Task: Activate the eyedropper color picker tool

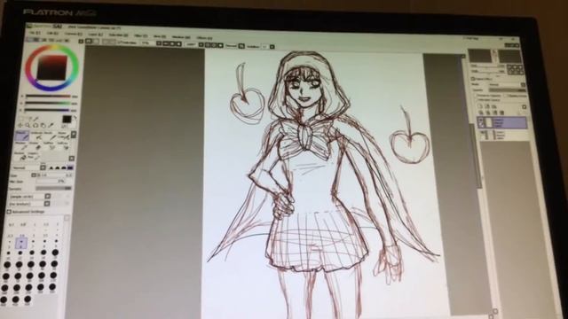Action: (51, 126)
